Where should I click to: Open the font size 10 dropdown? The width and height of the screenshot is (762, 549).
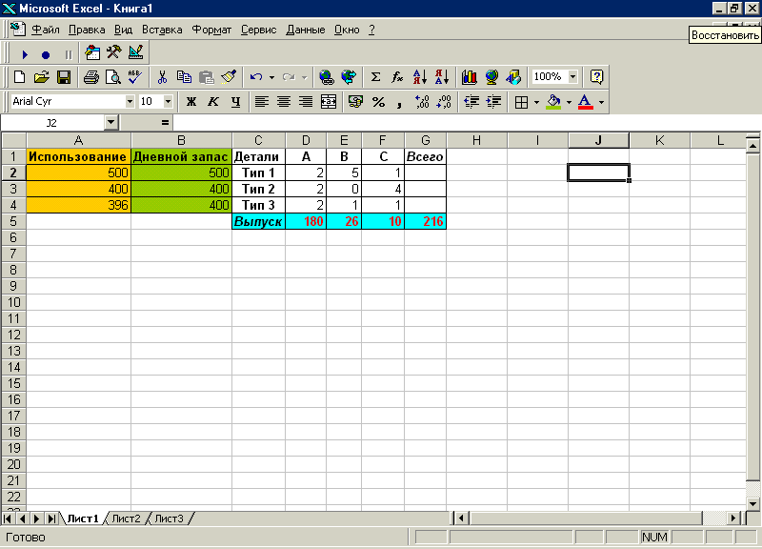pyautogui.click(x=168, y=102)
